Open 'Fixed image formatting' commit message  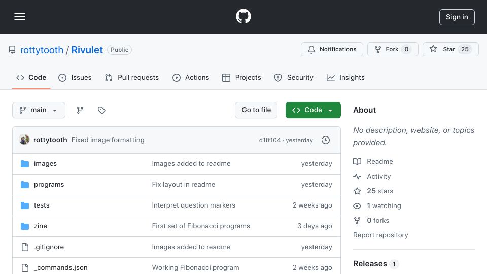(x=108, y=140)
